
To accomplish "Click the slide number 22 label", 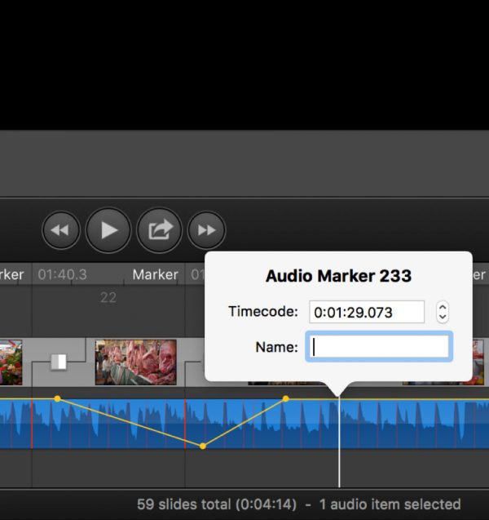I will click(x=108, y=297).
